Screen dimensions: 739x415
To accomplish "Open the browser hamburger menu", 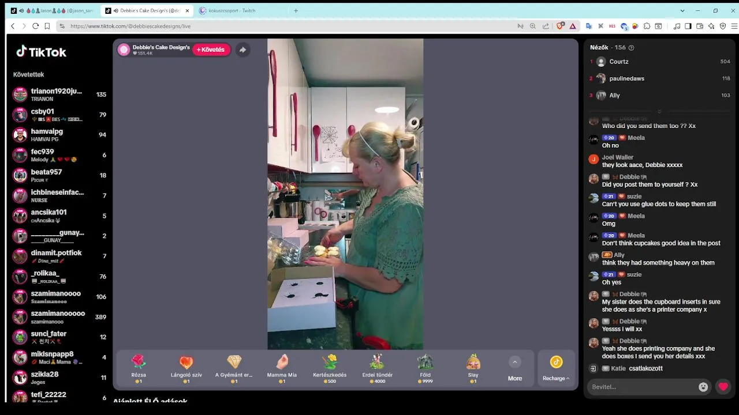I will pos(734,26).
